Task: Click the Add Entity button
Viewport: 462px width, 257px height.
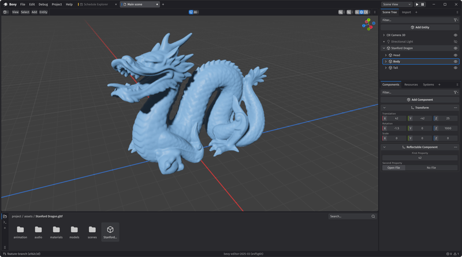Action: [x=420, y=27]
